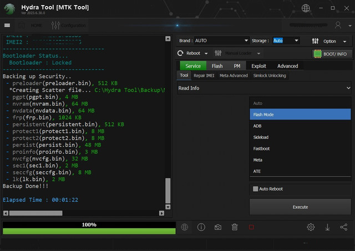Click the BOOT/ INFO button

point(332,54)
